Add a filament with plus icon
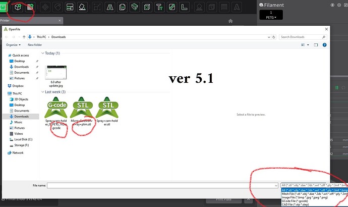 (x=332, y=5)
